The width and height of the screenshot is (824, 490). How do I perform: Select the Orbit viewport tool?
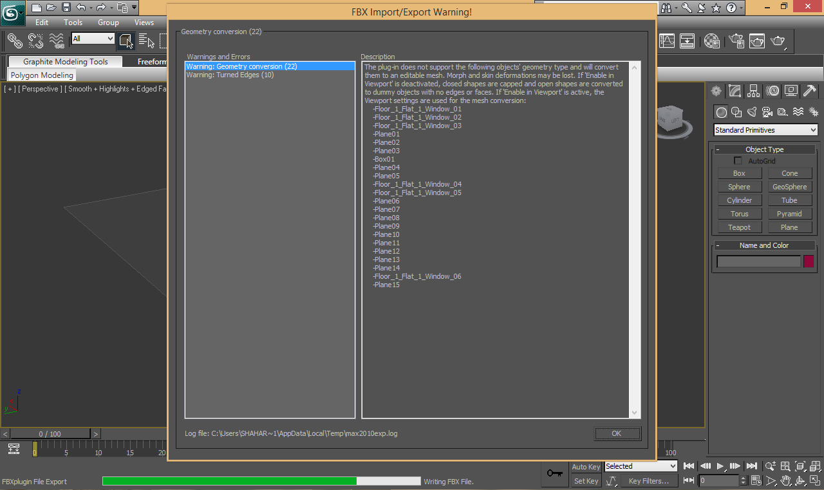pos(800,481)
